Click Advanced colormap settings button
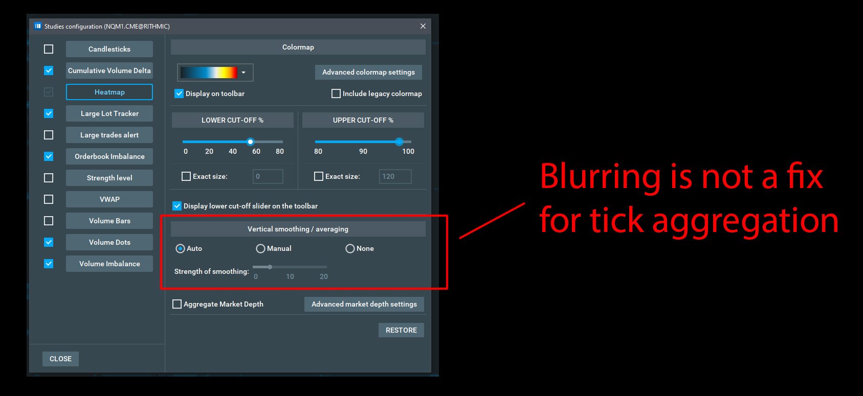 [x=368, y=72]
